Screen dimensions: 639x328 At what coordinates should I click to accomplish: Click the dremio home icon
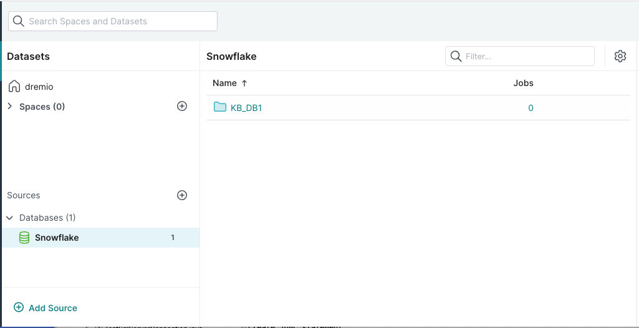(x=14, y=87)
